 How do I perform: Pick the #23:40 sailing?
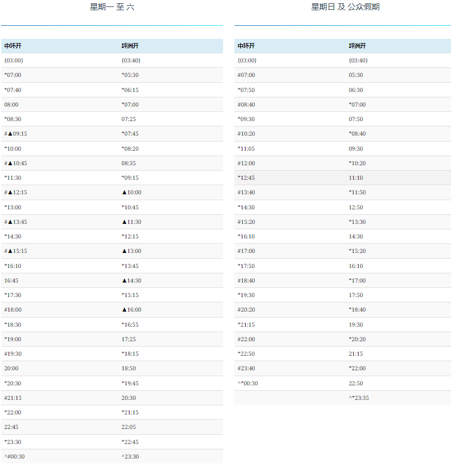click(246, 368)
